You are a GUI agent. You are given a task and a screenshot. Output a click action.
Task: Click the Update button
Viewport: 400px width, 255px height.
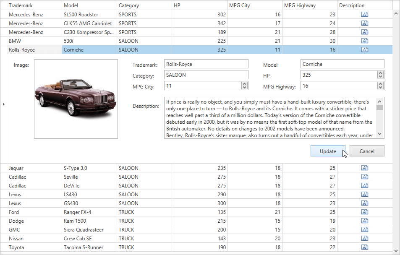[328, 151]
